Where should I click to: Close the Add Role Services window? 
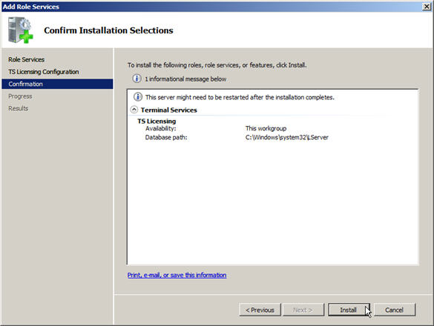427,7
